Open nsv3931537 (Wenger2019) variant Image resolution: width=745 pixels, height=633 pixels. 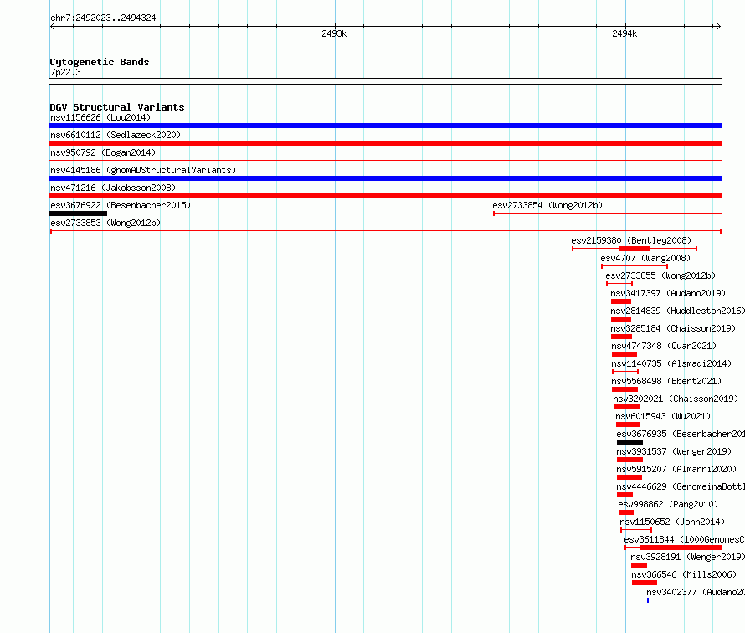pyautogui.click(x=674, y=451)
